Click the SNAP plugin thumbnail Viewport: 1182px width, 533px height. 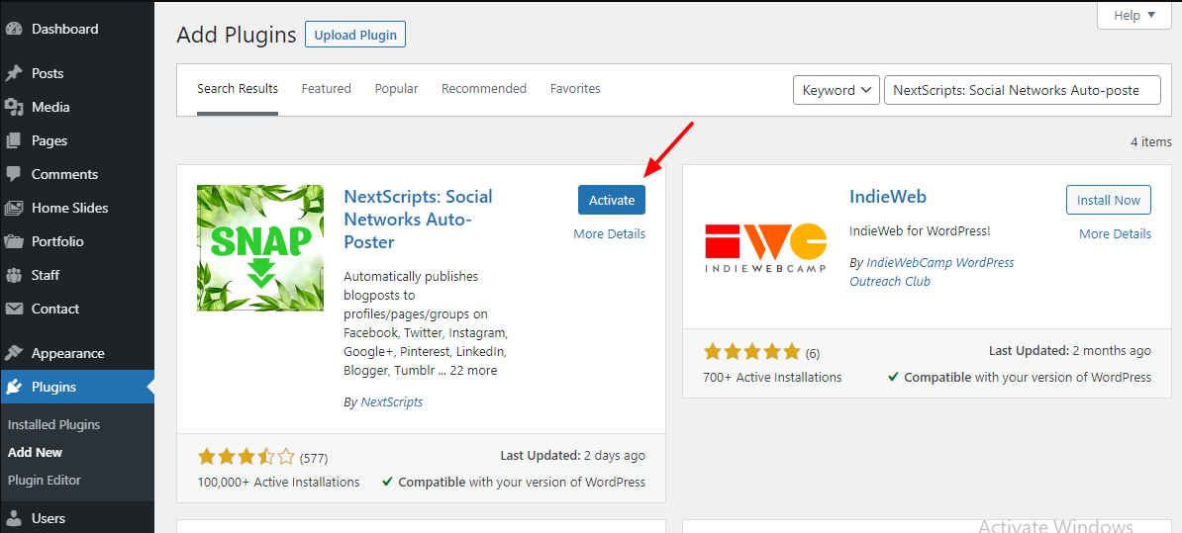260,248
